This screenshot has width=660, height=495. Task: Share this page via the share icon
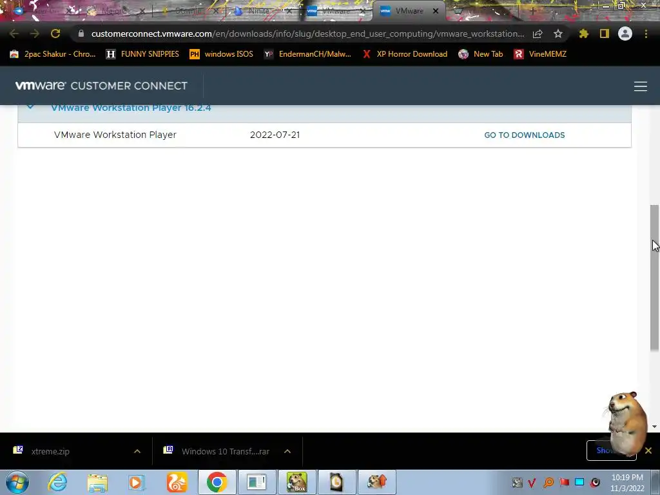pos(538,34)
